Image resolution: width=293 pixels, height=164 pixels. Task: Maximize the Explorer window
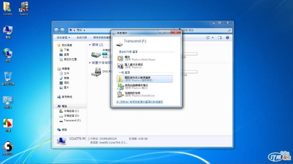[220, 23]
